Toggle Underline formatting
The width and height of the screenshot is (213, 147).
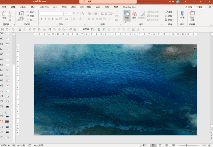pos(49,19)
